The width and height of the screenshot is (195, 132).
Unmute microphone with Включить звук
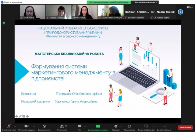click(x=9, y=128)
